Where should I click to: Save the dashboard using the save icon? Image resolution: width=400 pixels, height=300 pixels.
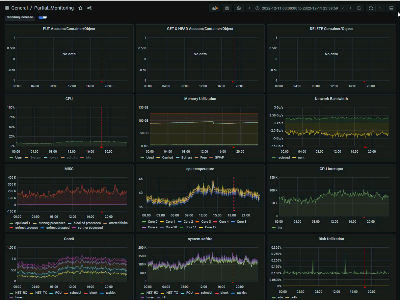227,8
